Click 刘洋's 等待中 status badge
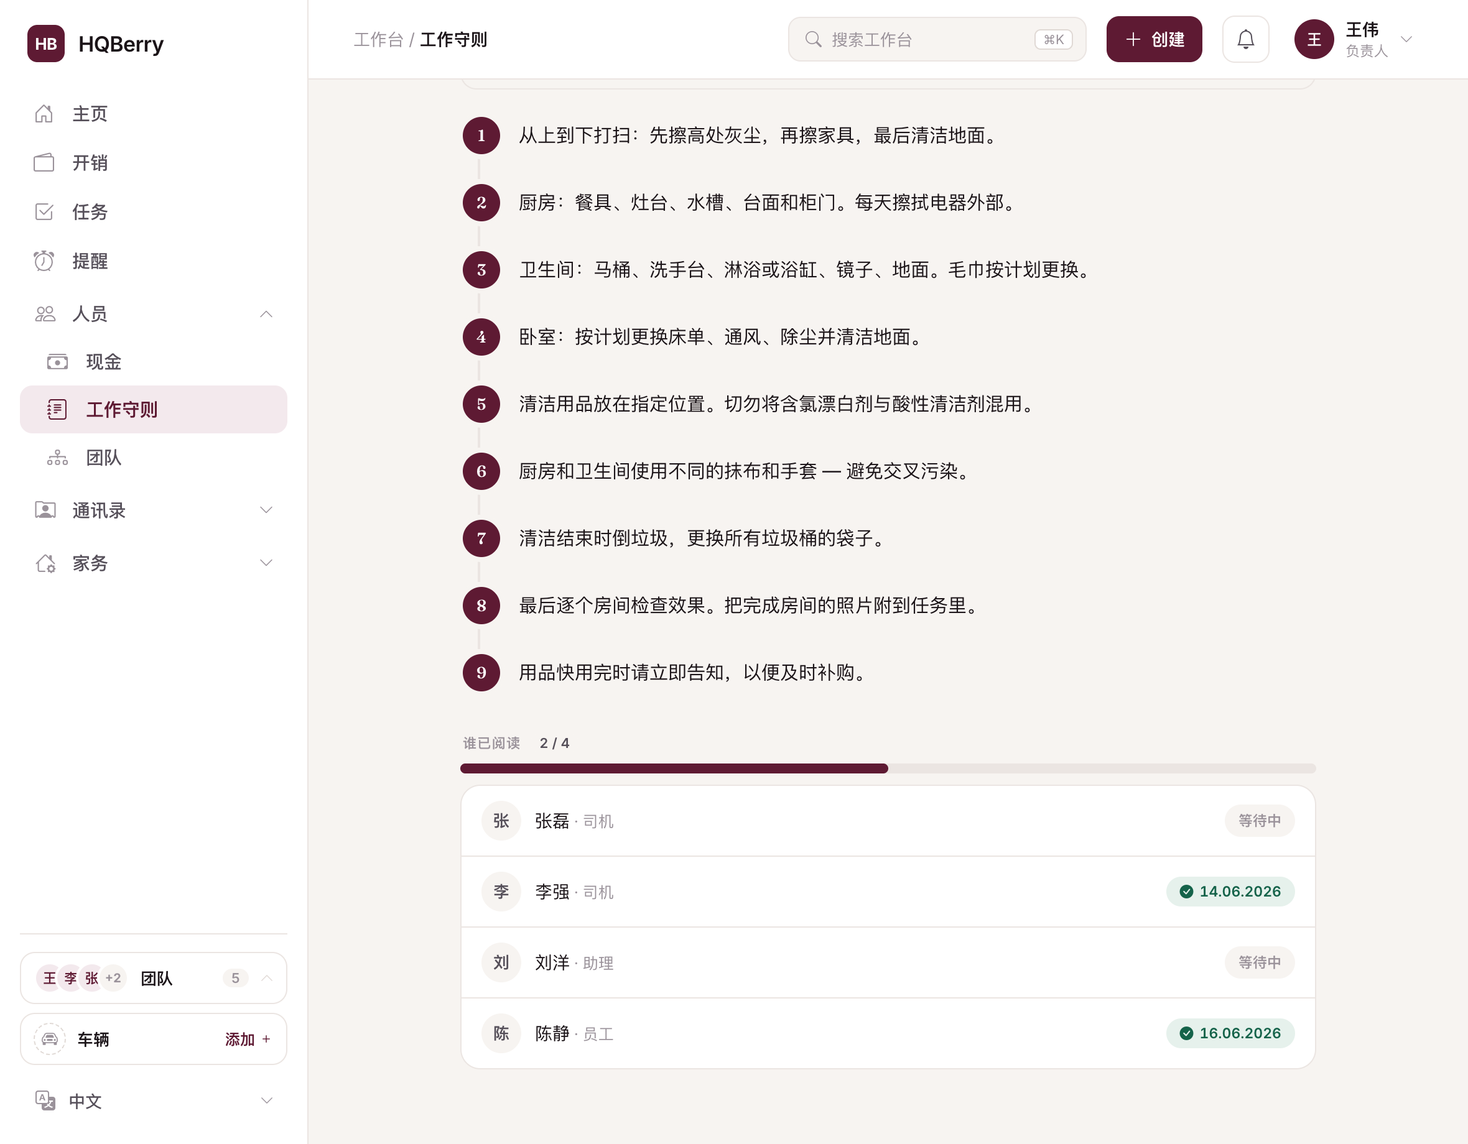 pyautogui.click(x=1259, y=962)
